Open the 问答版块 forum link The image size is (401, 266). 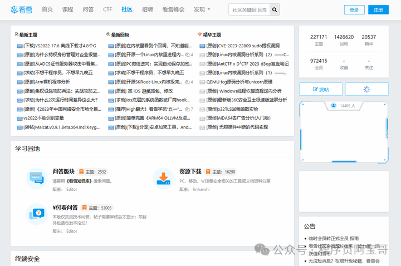pyautogui.click(x=63, y=171)
